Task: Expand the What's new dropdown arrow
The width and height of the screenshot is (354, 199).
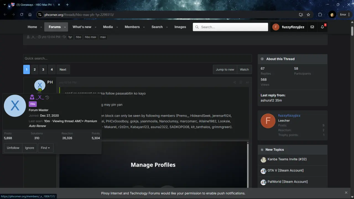Action: [x=96, y=27]
